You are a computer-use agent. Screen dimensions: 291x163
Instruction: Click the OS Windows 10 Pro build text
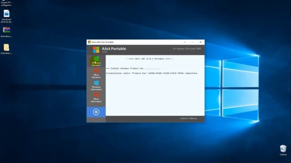[x=187, y=49]
